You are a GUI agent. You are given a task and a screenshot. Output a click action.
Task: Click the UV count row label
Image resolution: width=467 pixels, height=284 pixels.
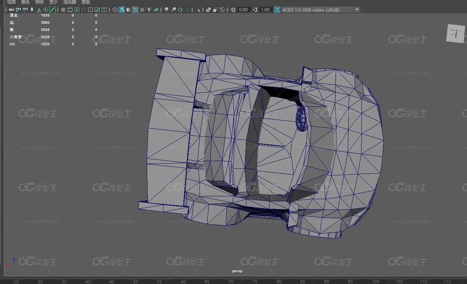(13, 44)
